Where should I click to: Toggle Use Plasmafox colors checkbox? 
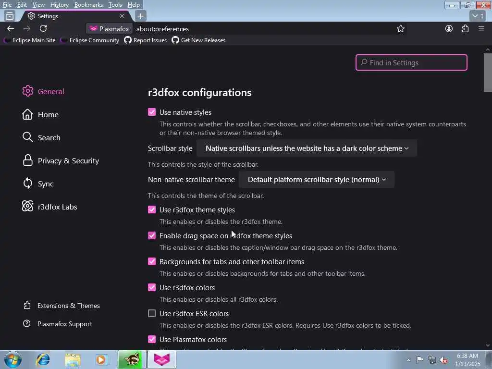click(151, 339)
